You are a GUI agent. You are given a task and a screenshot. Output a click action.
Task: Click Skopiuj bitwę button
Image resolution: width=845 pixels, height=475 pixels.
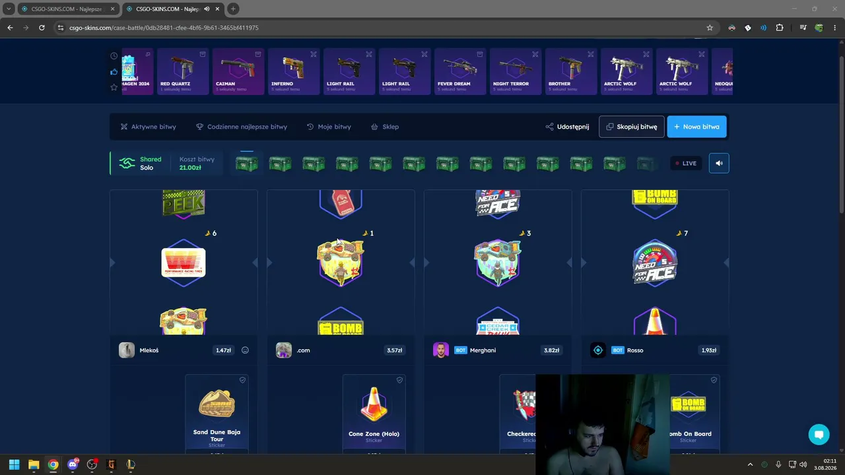[632, 127]
